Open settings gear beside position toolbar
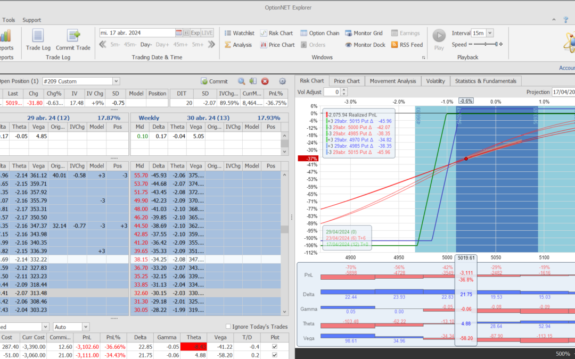Screen dimensions: 575x359 coord(283,81)
